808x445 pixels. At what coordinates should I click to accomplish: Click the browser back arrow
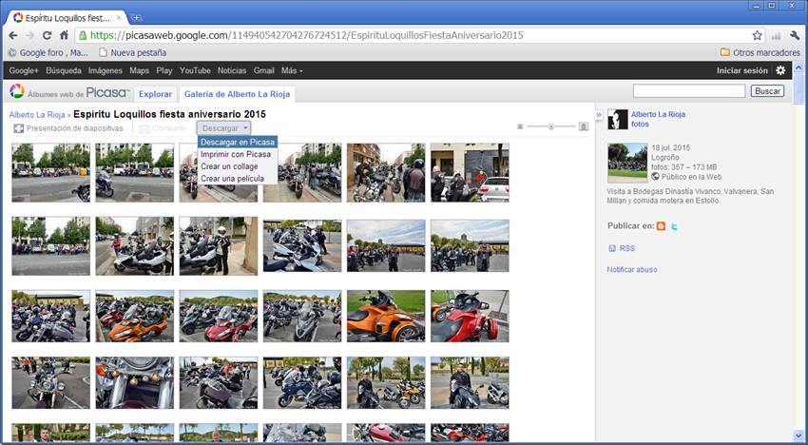tap(13, 35)
